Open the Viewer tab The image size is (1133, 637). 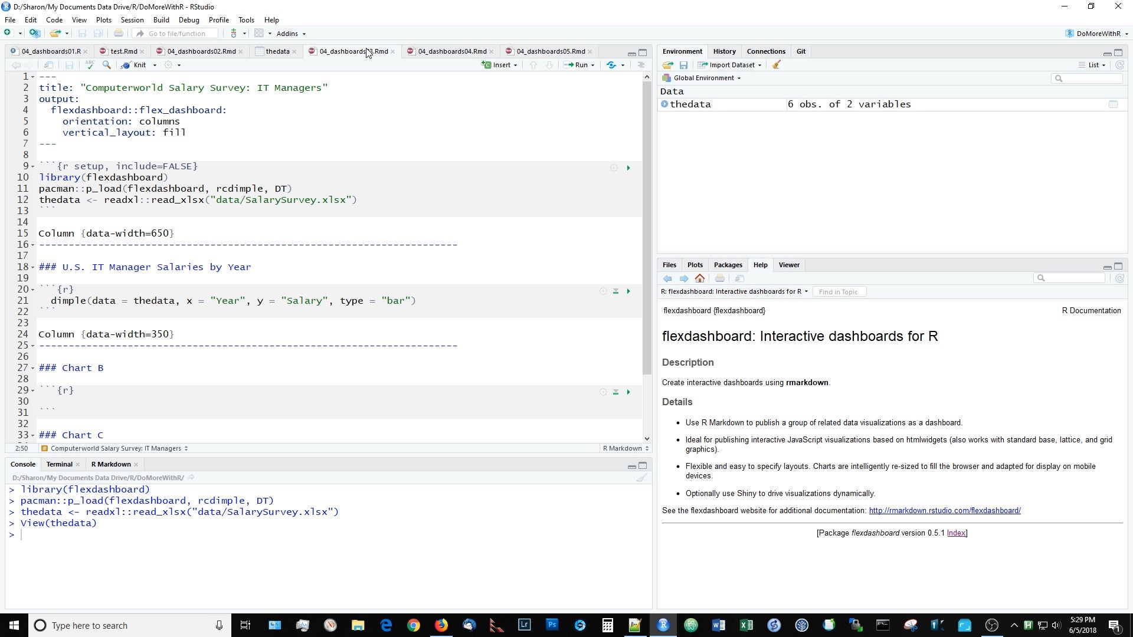pos(789,265)
